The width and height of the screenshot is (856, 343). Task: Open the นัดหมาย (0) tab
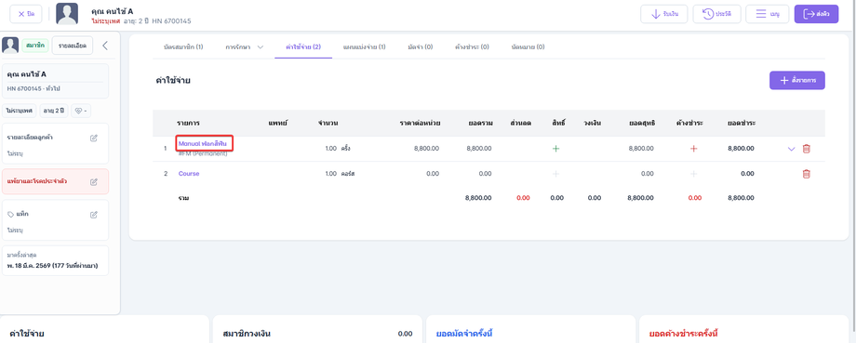pos(528,47)
